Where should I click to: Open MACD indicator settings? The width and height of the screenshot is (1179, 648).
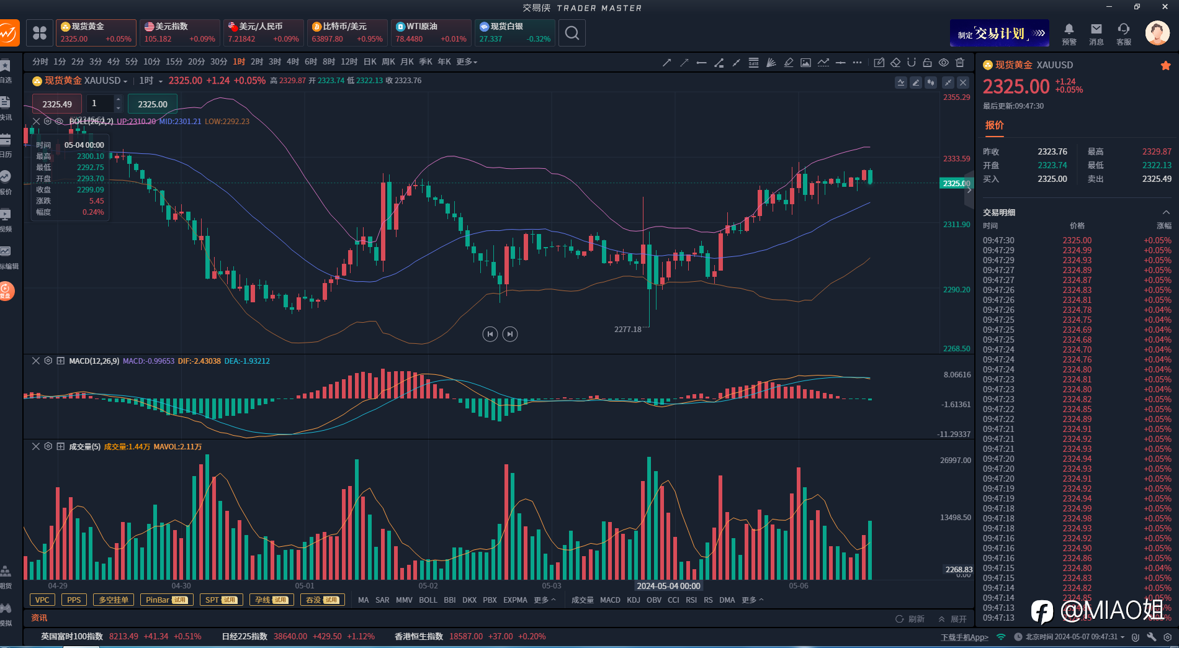48,361
